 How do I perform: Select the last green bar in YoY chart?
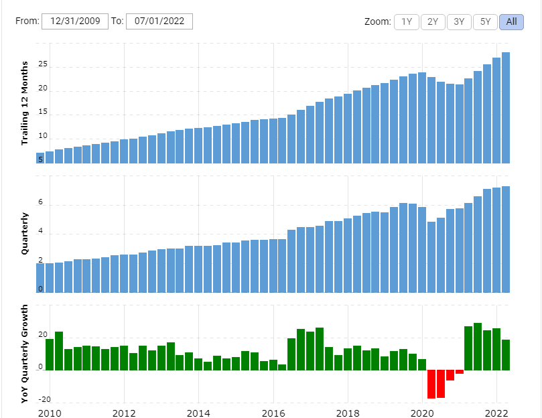click(x=506, y=355)
